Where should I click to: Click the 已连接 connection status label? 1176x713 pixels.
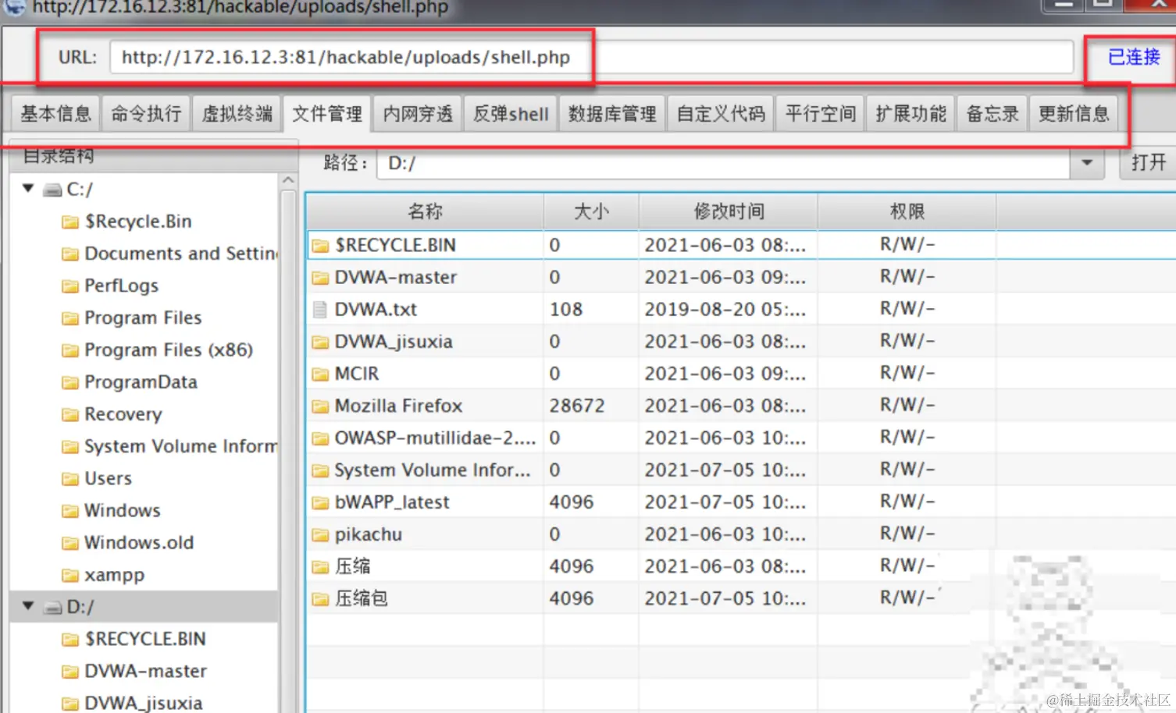click(x=1134, y=57)
